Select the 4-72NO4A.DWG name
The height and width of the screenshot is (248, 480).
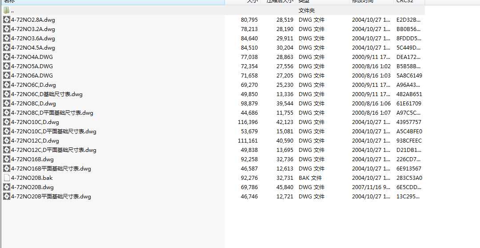[32, 57]
